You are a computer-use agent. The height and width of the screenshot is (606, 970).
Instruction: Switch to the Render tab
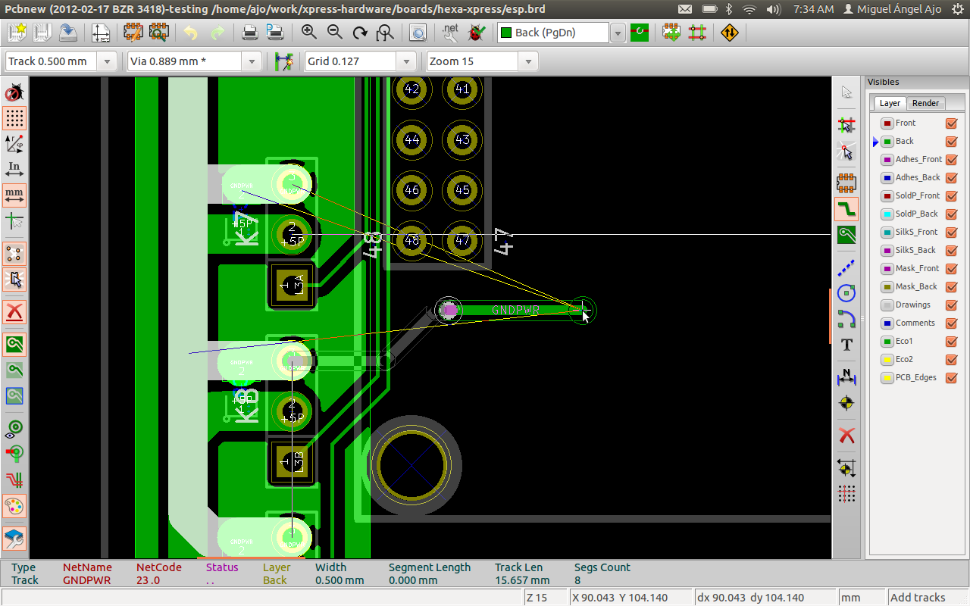[925, 103]
